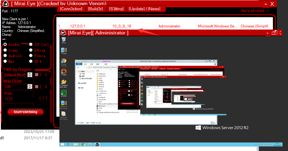Select the 10_0_8_16 cell in client list
This screenshot has height=151, width=288.
tap(134, 26)
